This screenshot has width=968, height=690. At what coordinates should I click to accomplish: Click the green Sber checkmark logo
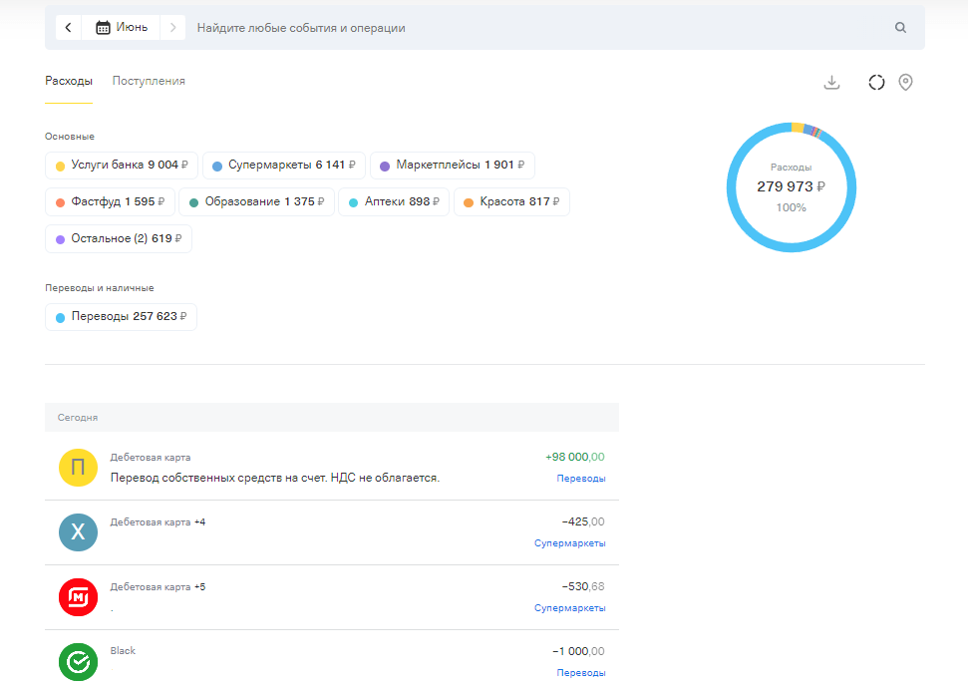(x=78, y=661)
